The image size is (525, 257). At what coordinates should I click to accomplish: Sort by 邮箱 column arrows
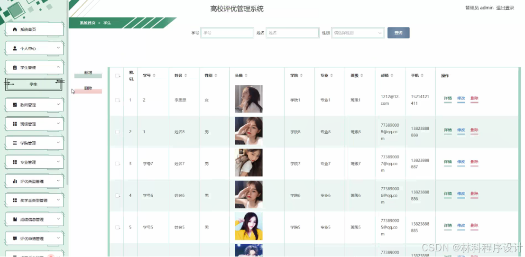tap(392, 75)
